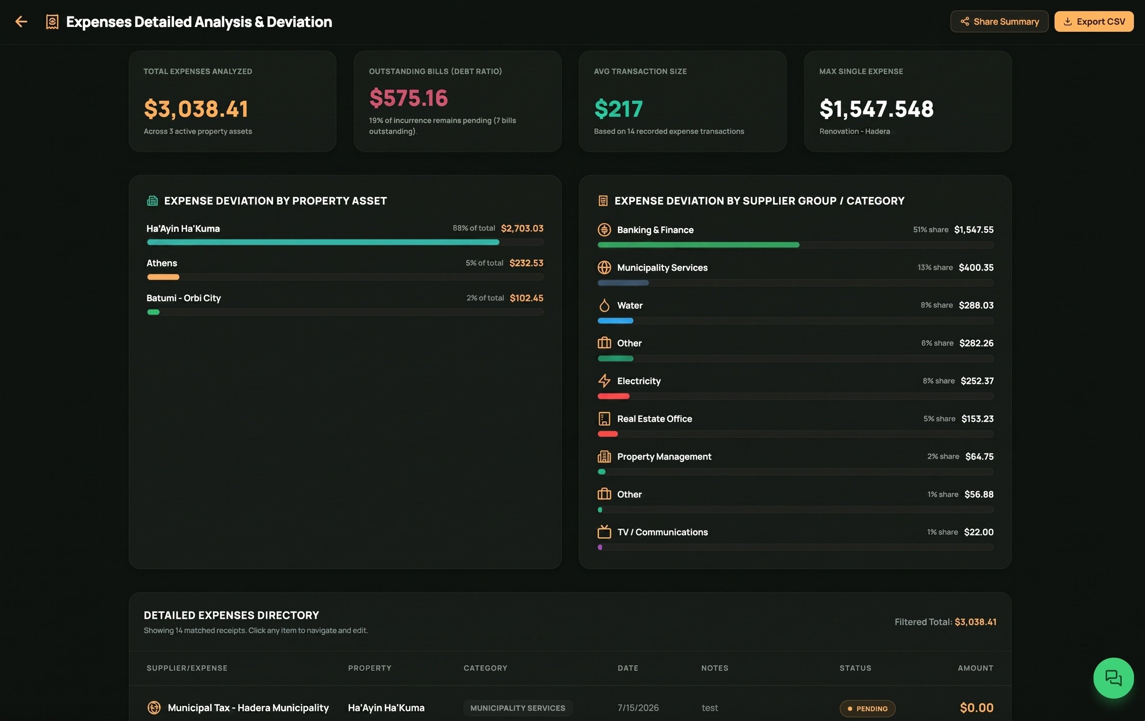The image size is (1145, 721).
Task: Click the Other briefcase icon at $282.26
Action: pos(604,343)
